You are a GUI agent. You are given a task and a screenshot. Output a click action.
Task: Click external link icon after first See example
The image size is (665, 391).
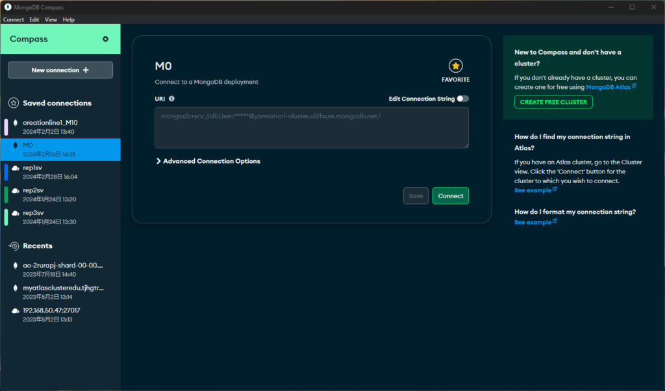click(555, 189)
